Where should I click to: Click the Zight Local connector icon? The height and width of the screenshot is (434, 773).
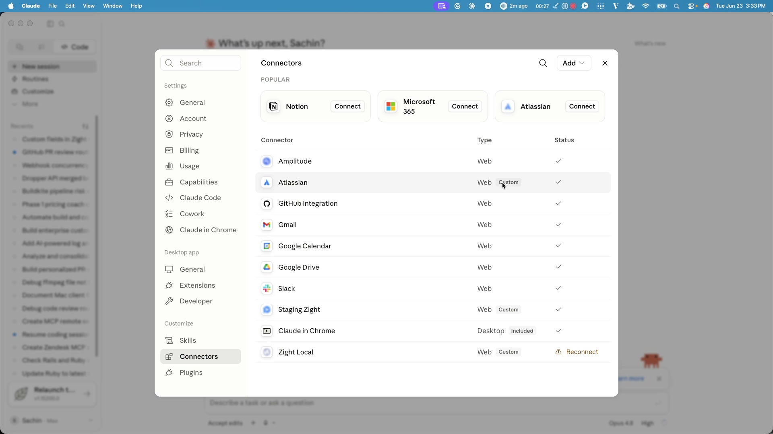point(267,352)
